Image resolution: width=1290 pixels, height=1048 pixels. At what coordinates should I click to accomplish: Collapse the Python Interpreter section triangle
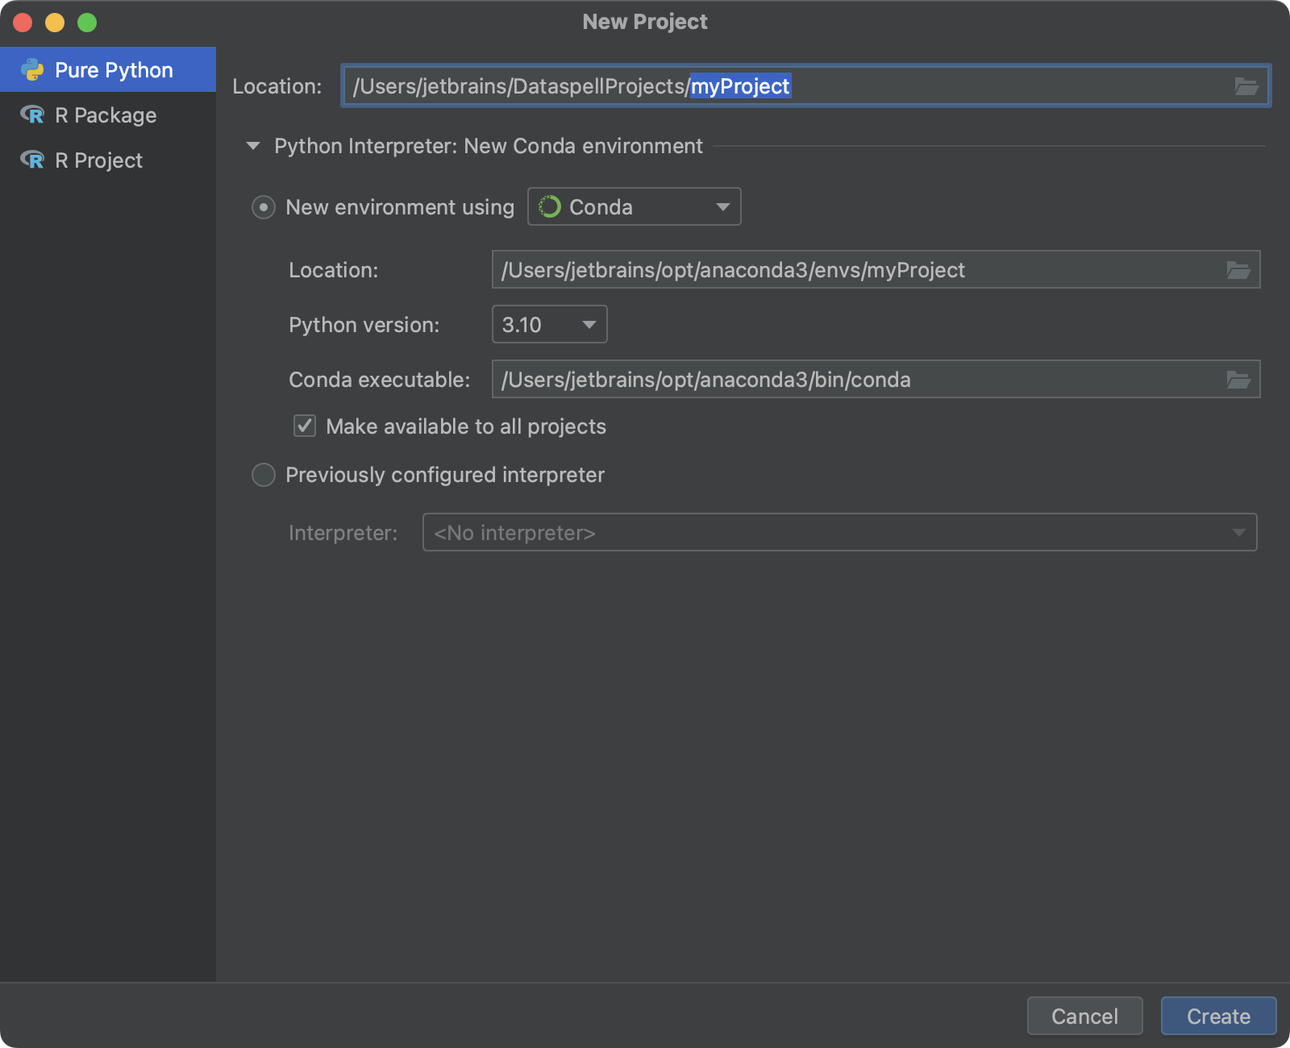pos(253,146)
